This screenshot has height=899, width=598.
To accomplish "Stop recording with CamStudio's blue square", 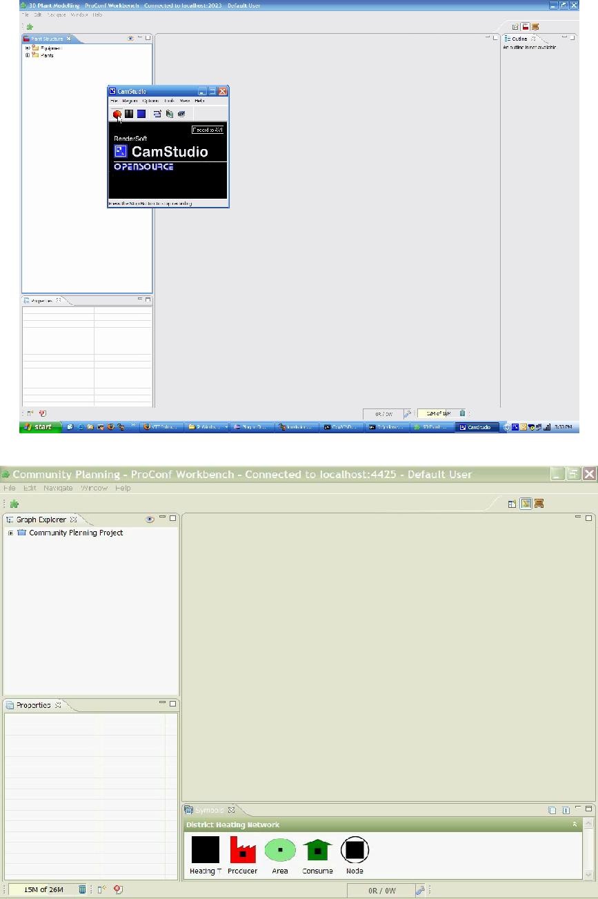I will point(141,114).
